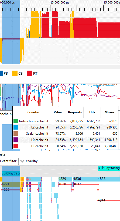This screenshot has width=120, height=221.
Task: Select event 4829 in the timeline
Action: click(x=65, y=179)
